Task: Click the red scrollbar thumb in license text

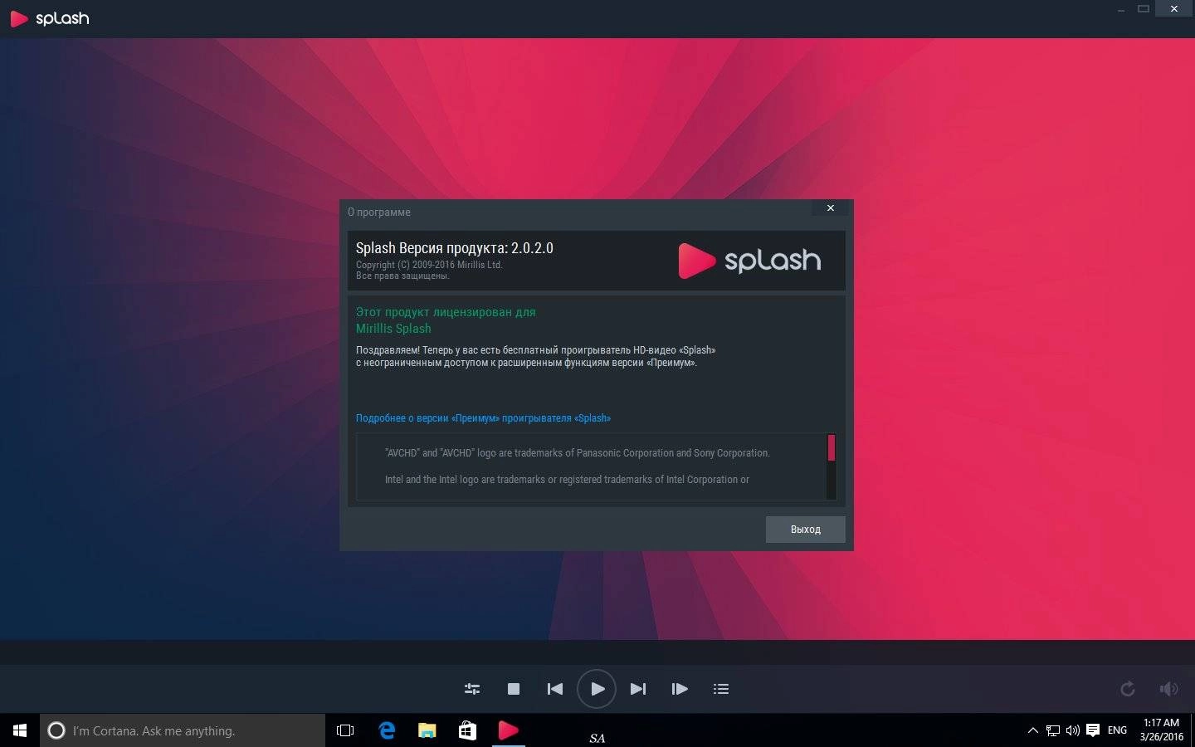Action: (x=832, y=448)
